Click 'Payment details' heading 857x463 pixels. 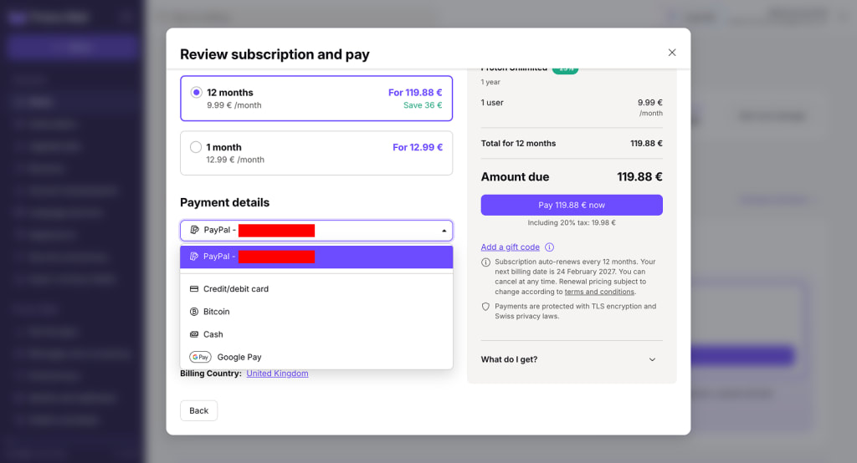[x=224, y=202]
